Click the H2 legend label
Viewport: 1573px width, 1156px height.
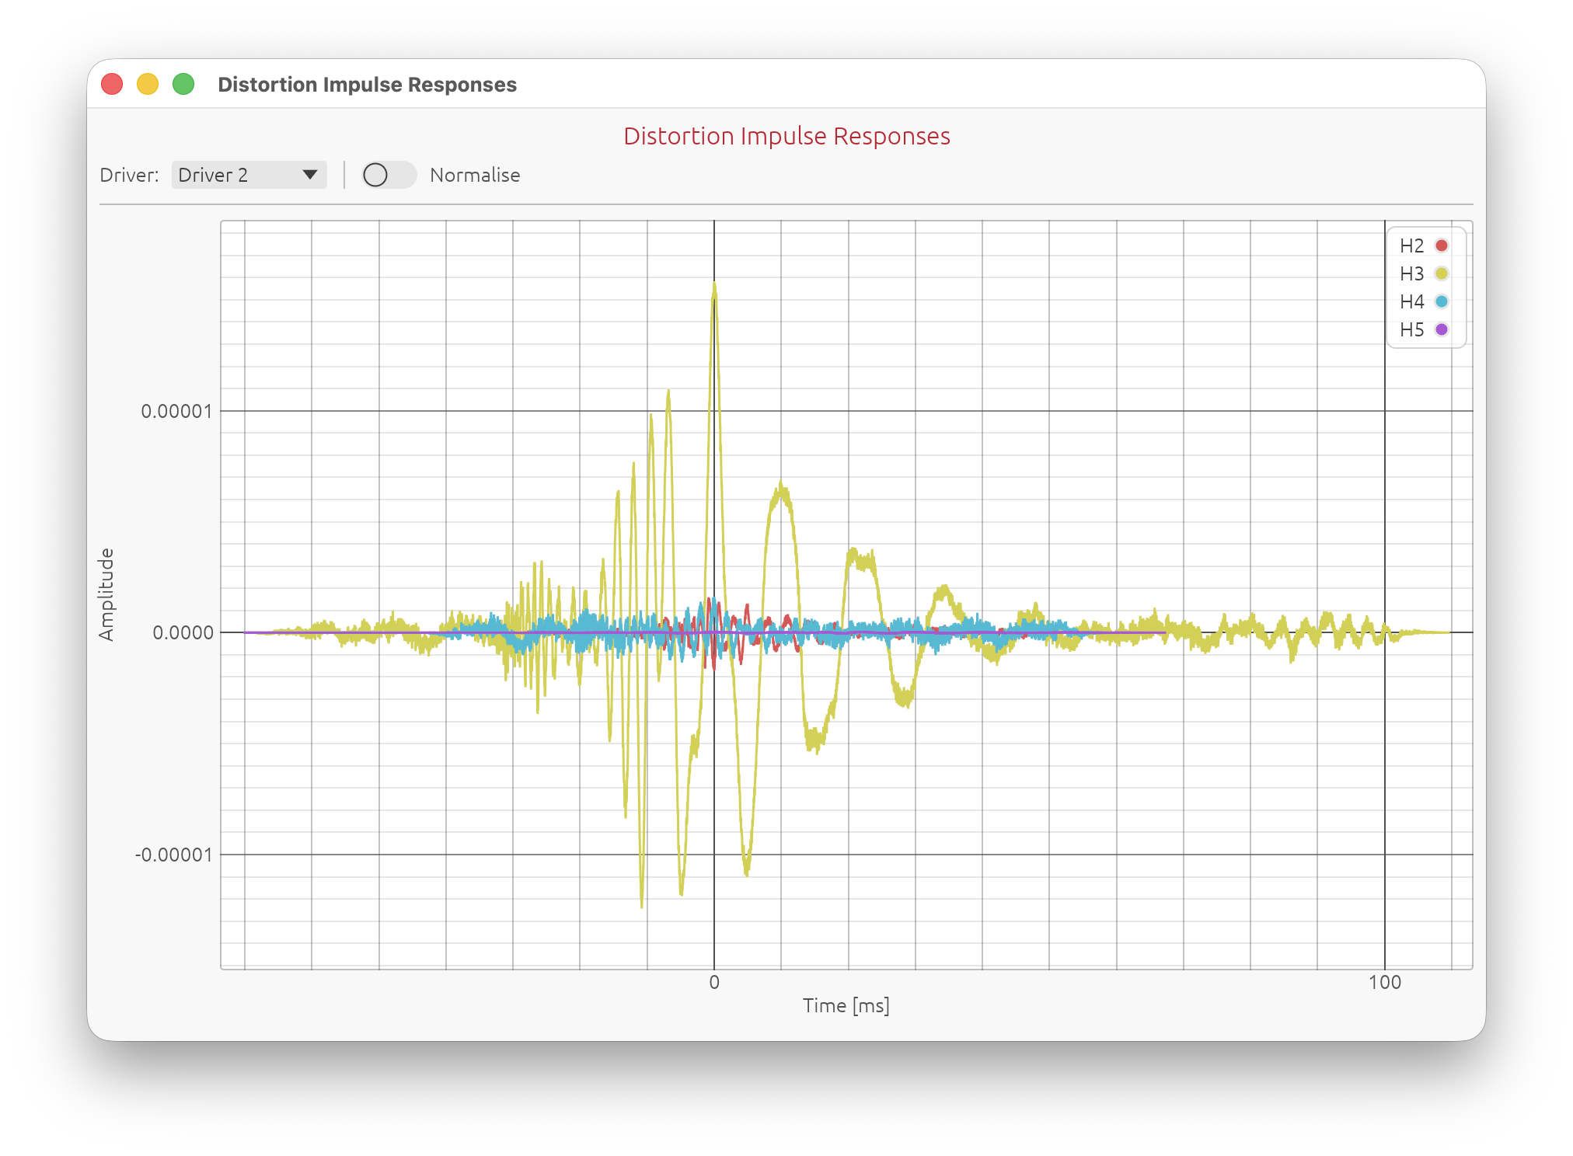(x=1411, y=245)
